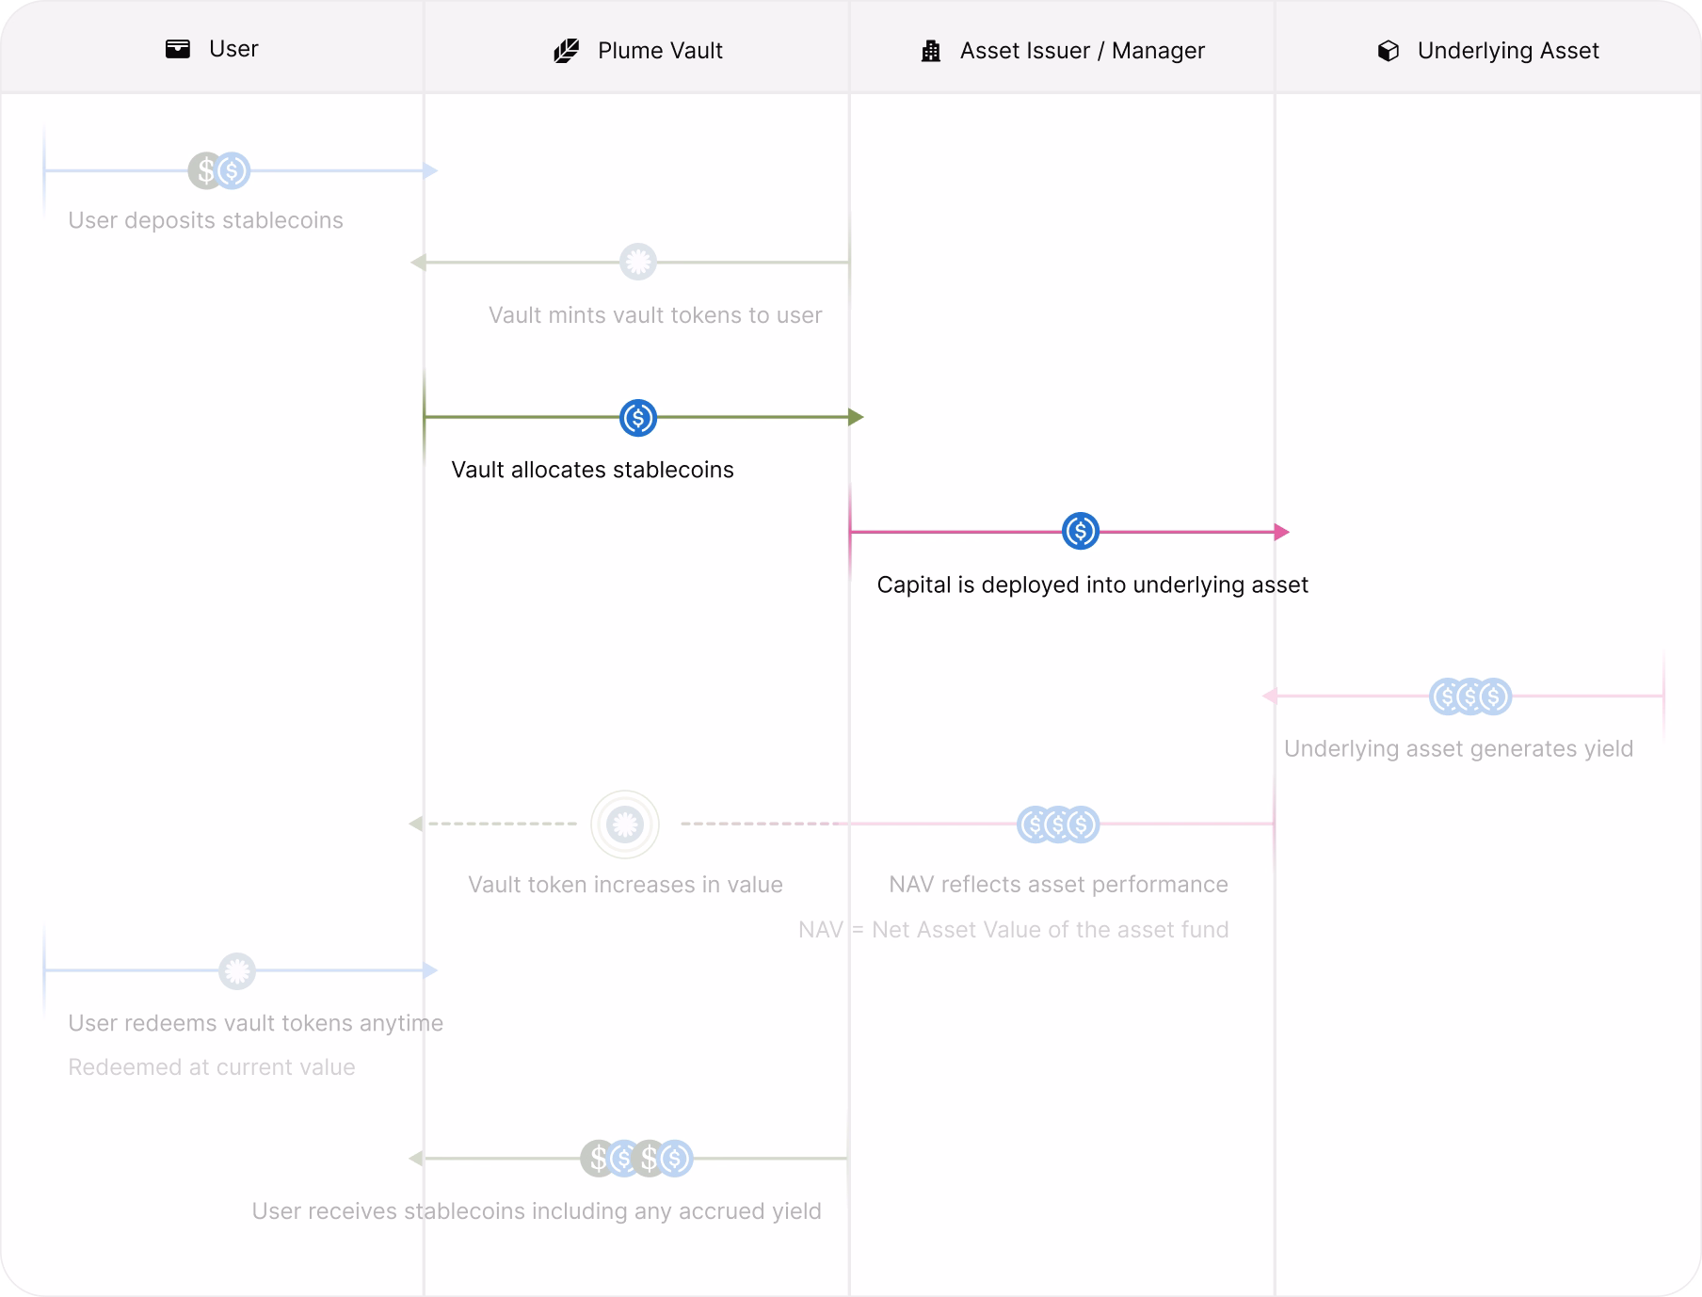Click the 'Underlying asset generates yield' label
1702x1297 pixels.
tap(1458, 749)
